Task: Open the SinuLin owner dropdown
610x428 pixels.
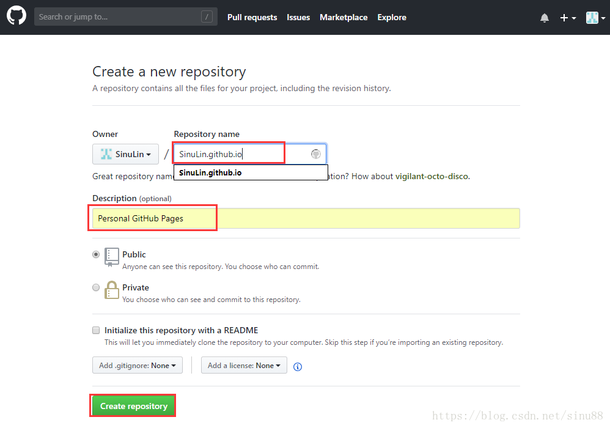Action: (125, 154)
